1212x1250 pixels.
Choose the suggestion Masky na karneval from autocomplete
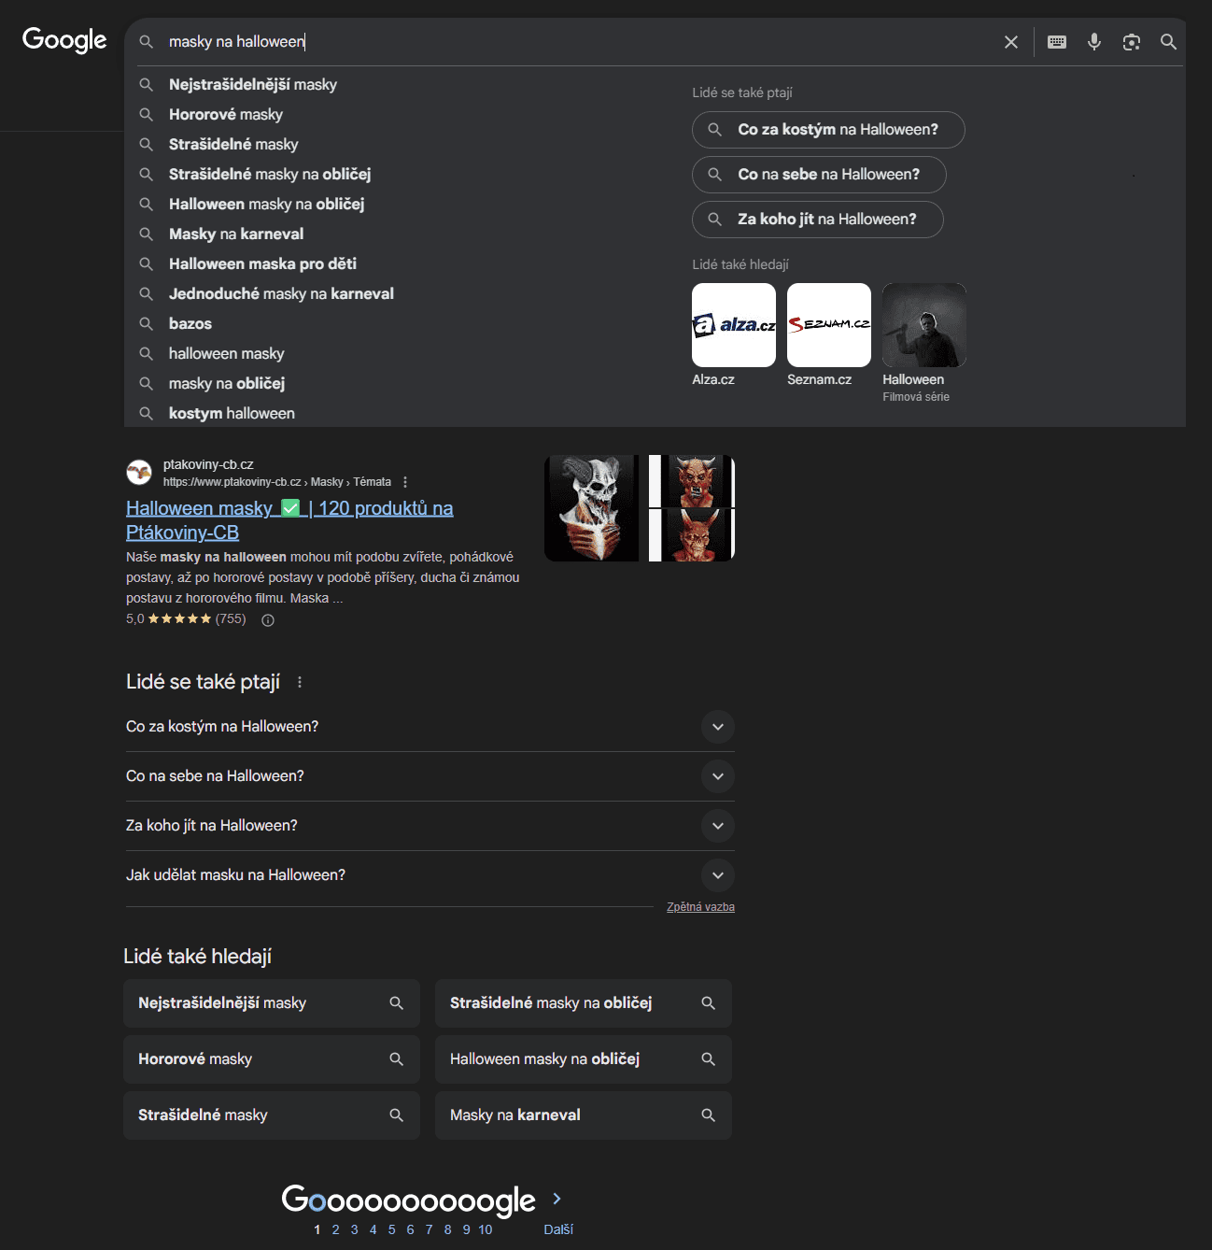pyautogui.click(x=235, y=234)
